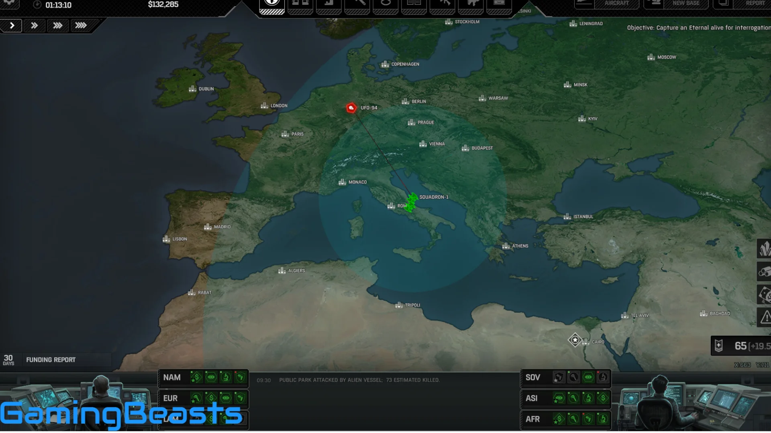Click the NAM shield icon

pos(240,377)
